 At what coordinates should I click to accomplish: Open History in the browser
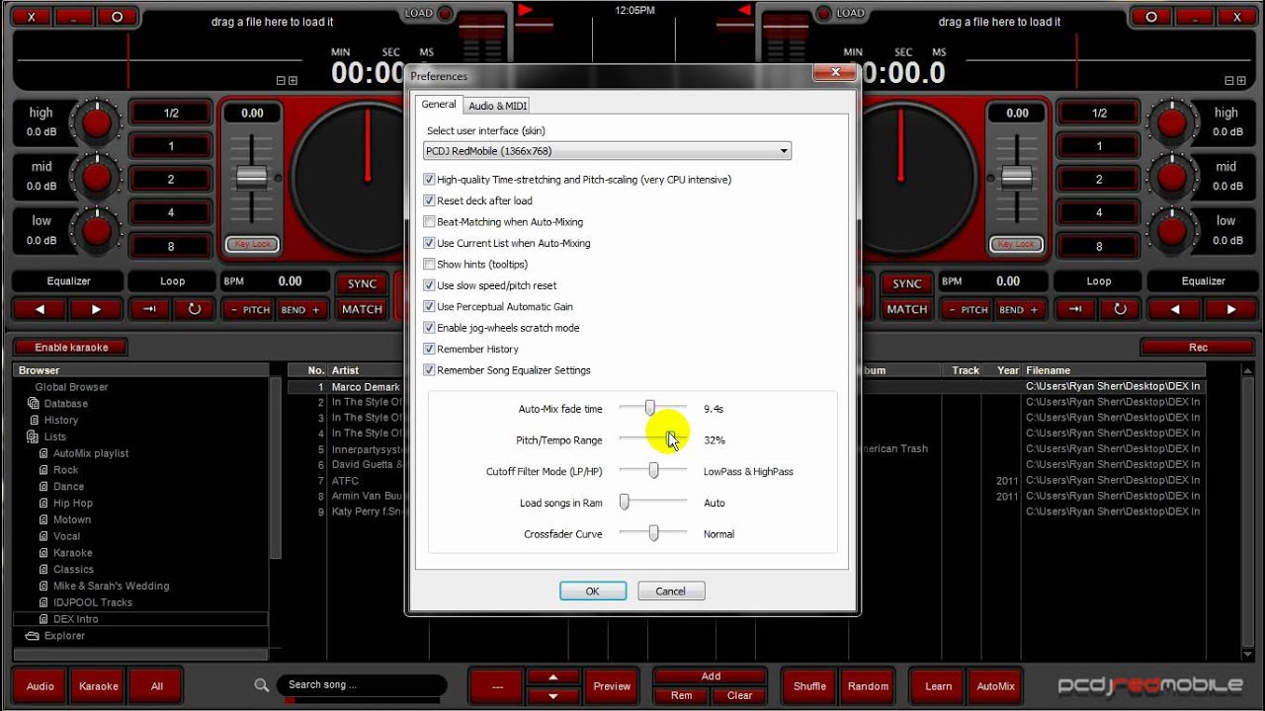click(60, 421)
